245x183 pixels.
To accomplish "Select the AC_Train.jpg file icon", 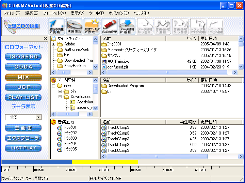I will click(104, 61).
